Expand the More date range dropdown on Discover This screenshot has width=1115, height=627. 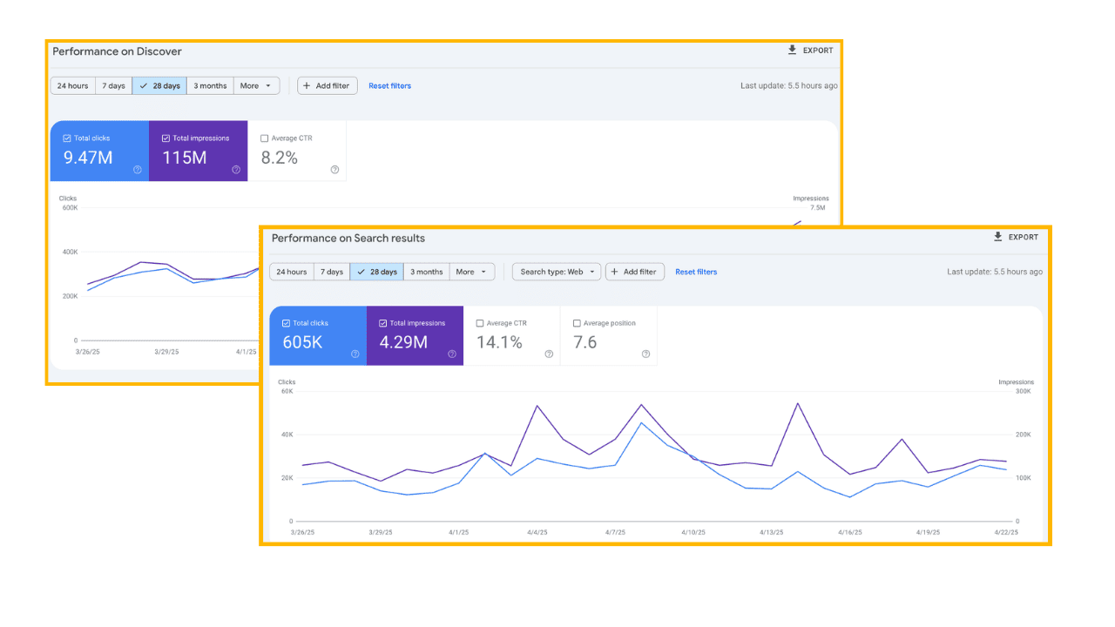pyautogui.click(x=257, y=85)
